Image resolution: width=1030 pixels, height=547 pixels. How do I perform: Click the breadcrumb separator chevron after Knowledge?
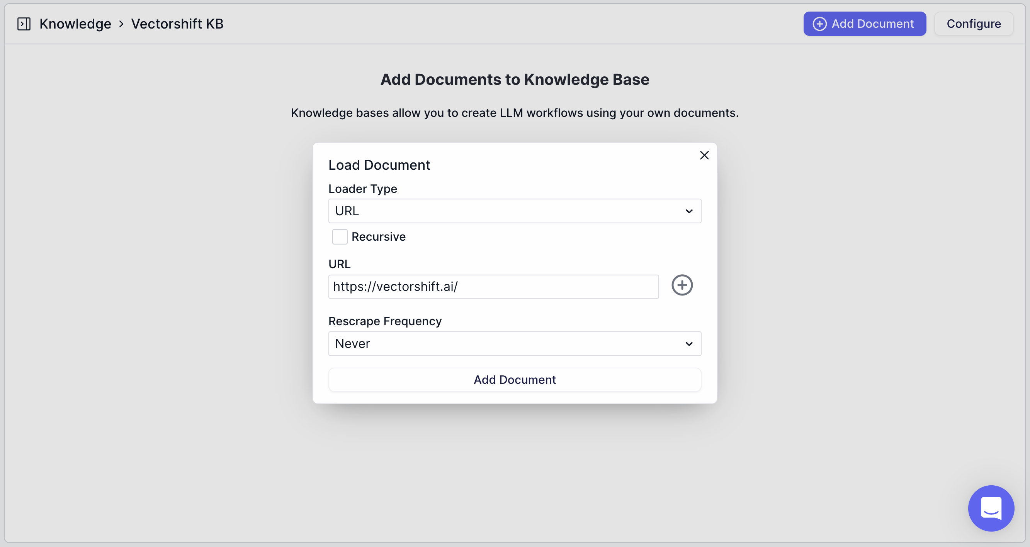click(122, 24)
